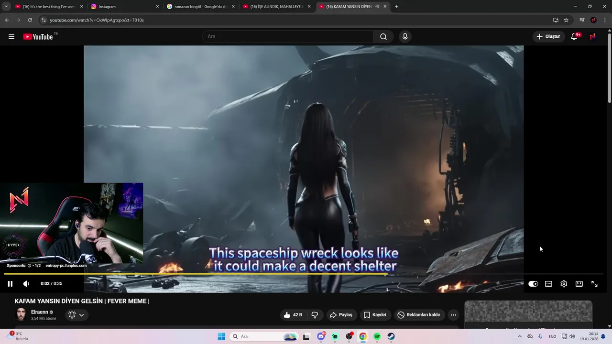Bookmark this page with the star
The height and width of the screenshot is (344, 612).
[566, 20]
